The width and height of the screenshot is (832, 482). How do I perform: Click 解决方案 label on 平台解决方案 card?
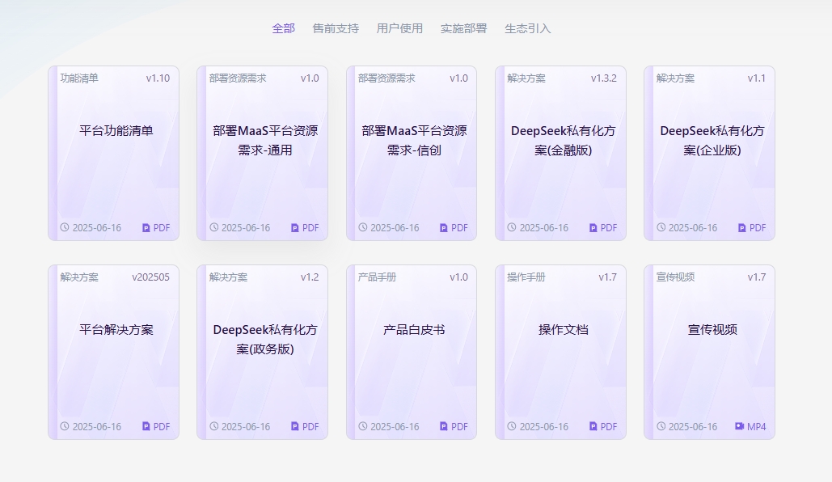79,277
